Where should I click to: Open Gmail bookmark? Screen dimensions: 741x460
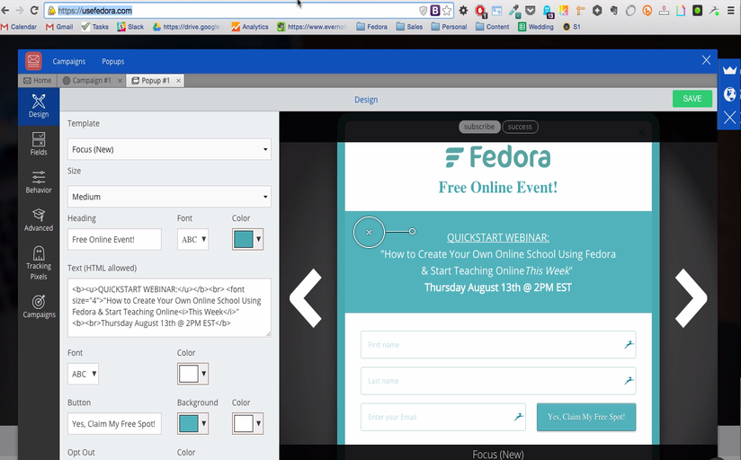coord(59,27)
